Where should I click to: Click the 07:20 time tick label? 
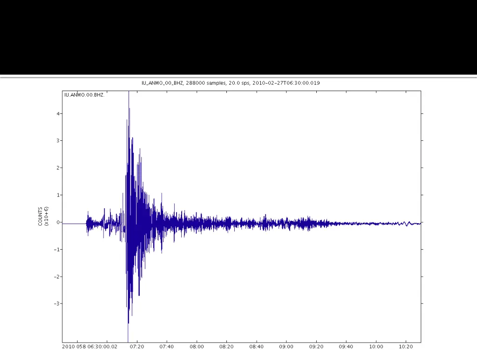pos(136,347)
